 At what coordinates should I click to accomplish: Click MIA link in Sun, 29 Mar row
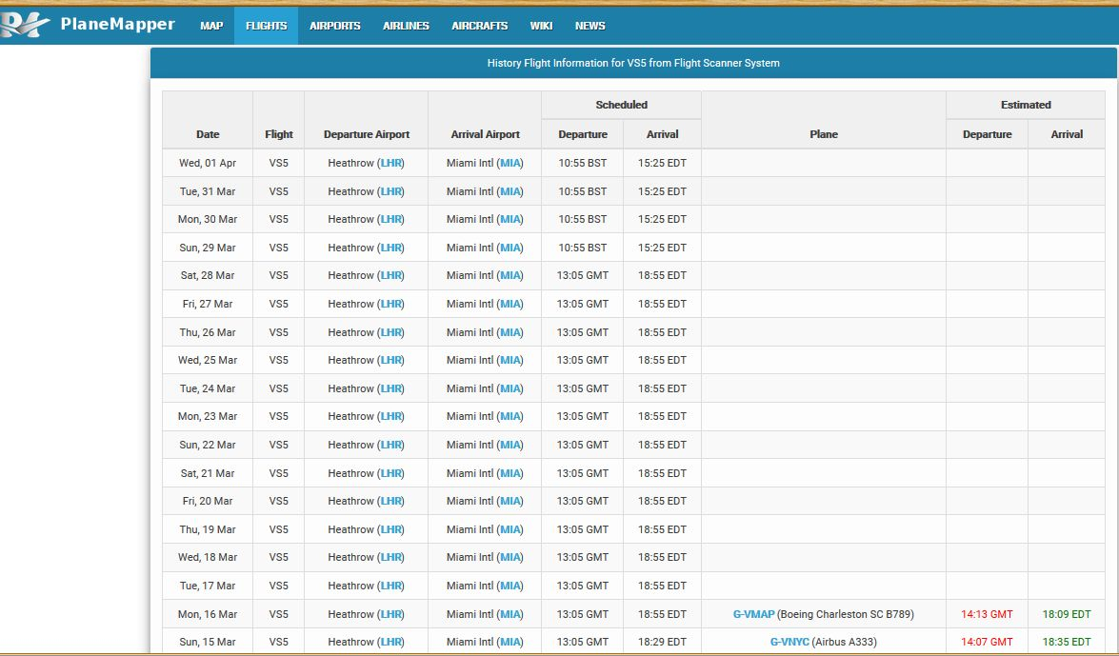coord(510,248)
